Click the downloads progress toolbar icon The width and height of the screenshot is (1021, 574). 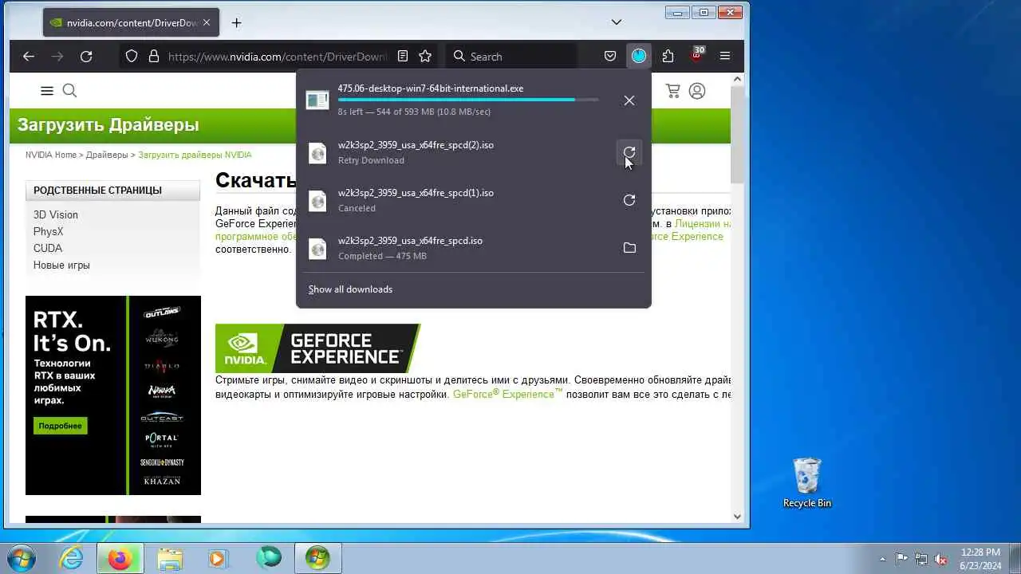pos(639,56)
